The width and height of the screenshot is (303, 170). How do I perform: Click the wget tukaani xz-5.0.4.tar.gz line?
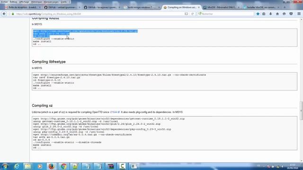click(82, 135)
